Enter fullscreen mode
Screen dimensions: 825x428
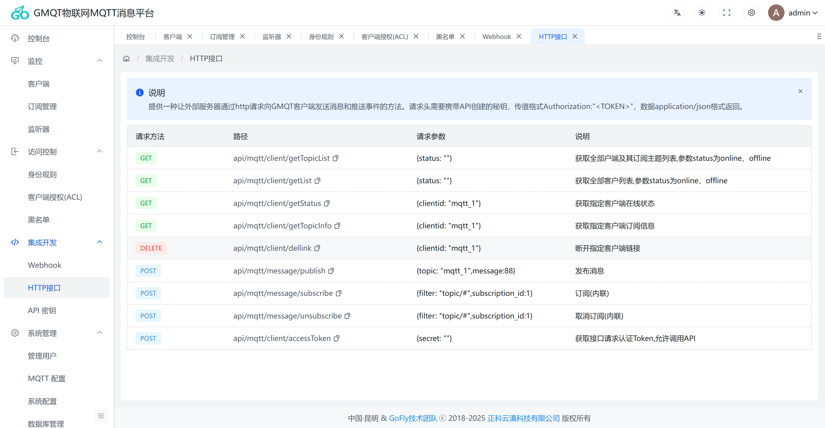[727, 12]
